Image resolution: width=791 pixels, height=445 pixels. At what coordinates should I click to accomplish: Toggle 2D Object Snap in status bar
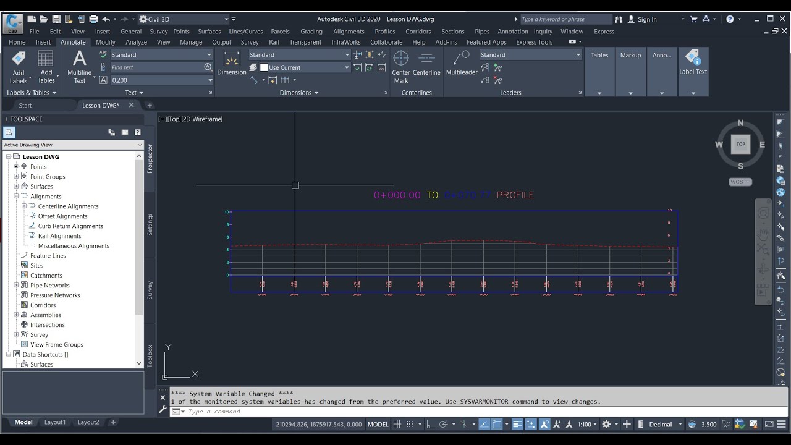[x=496, y=425]
